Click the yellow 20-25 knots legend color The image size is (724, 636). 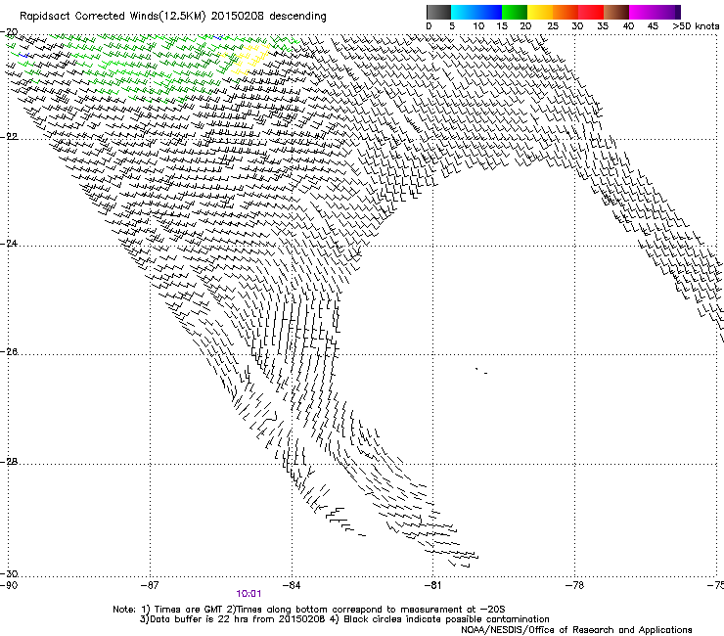(540, 12)
